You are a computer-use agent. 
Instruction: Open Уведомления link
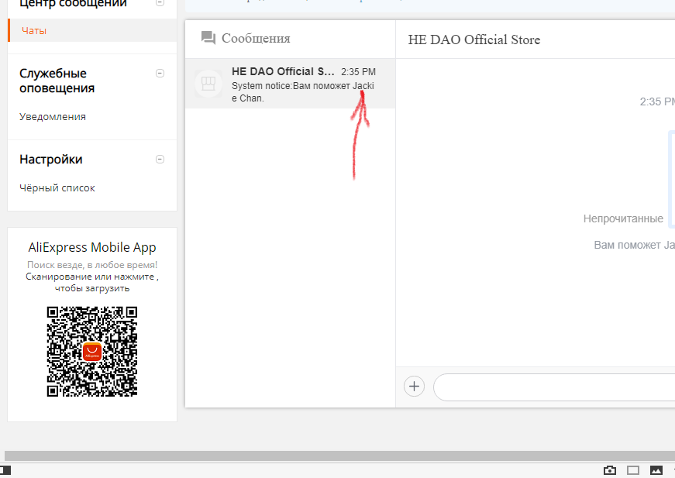pyautogui.click(x=53, y=117)
